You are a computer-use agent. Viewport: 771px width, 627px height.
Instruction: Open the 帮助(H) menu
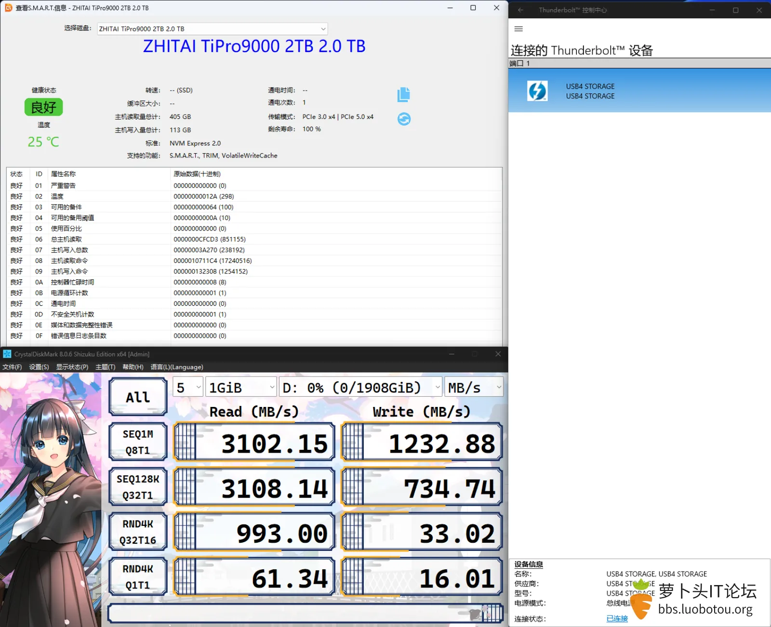133,367
